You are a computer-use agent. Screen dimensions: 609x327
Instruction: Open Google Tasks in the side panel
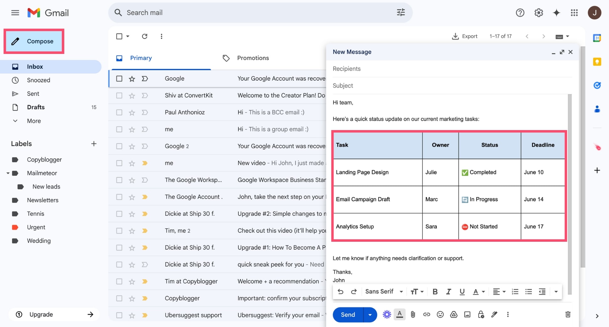point(597,85)
